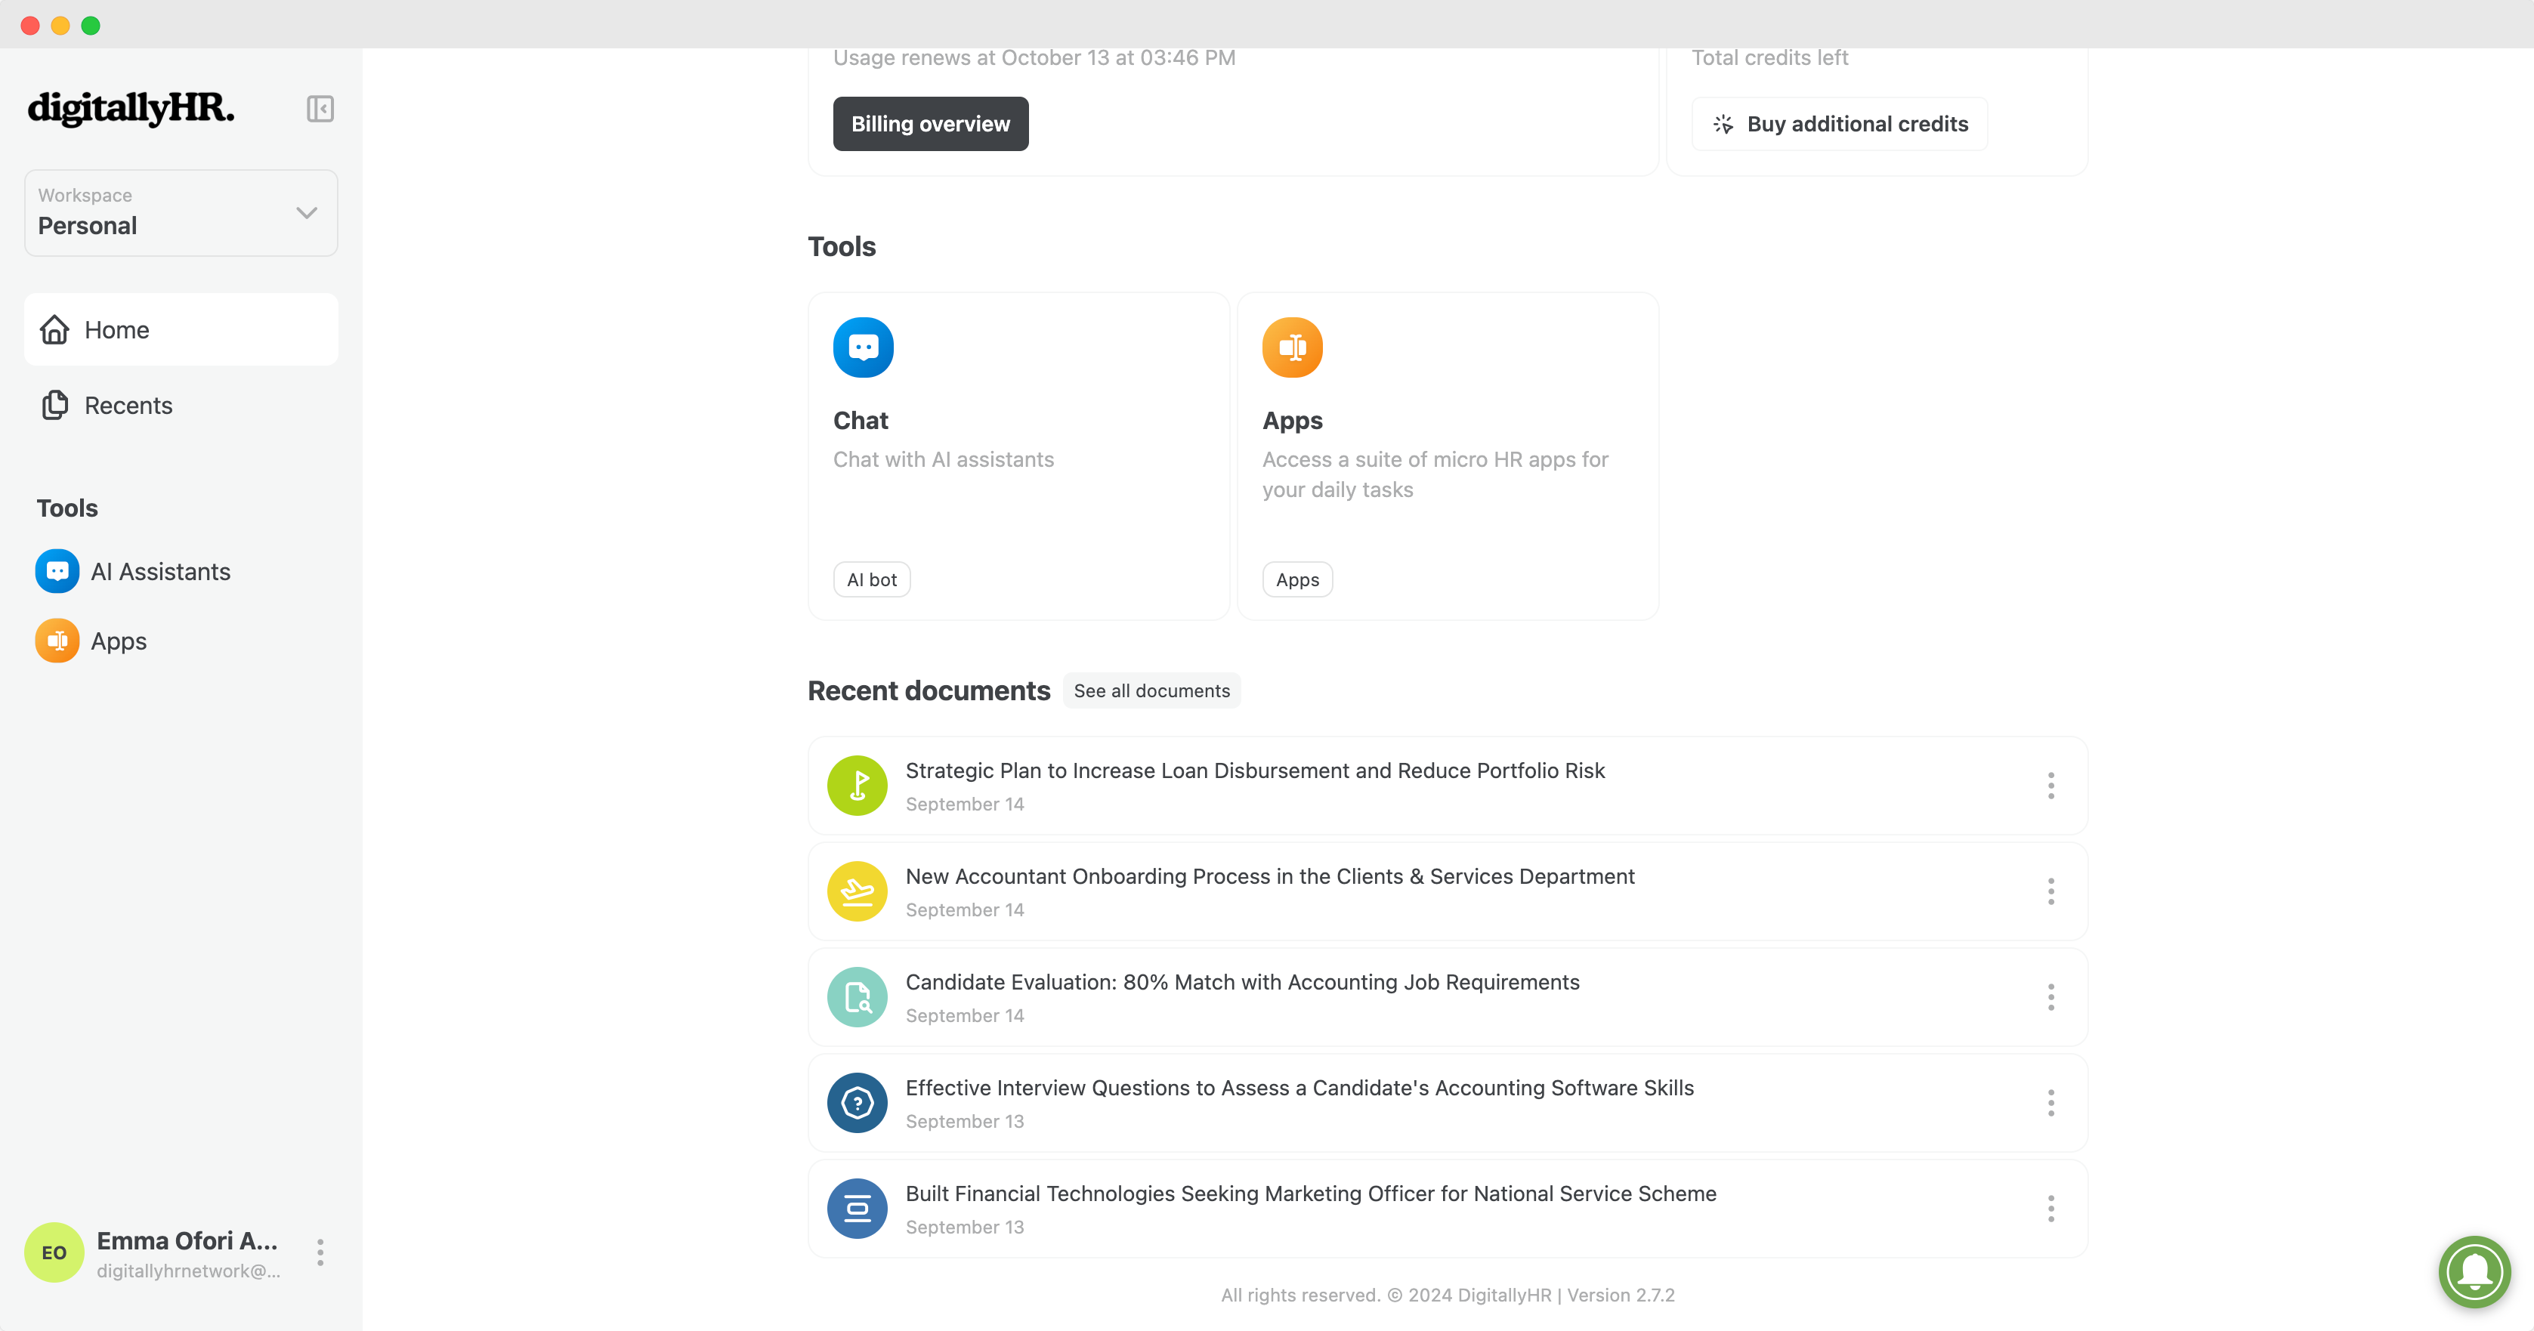Viewport: 2534px width, 1331px height.
Task: Click the green notification bell icon
Action: click(2474, 1271)
